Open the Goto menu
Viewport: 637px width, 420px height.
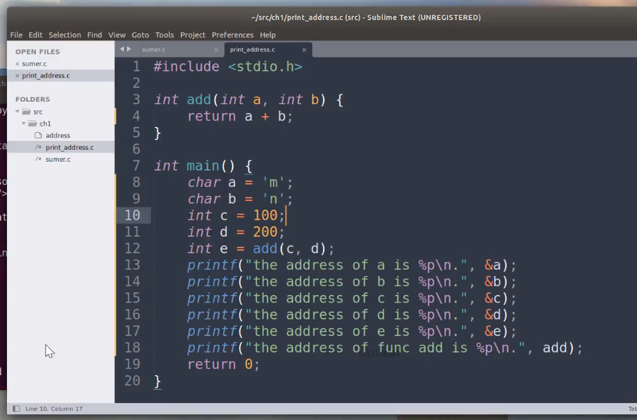coord(140,35)
